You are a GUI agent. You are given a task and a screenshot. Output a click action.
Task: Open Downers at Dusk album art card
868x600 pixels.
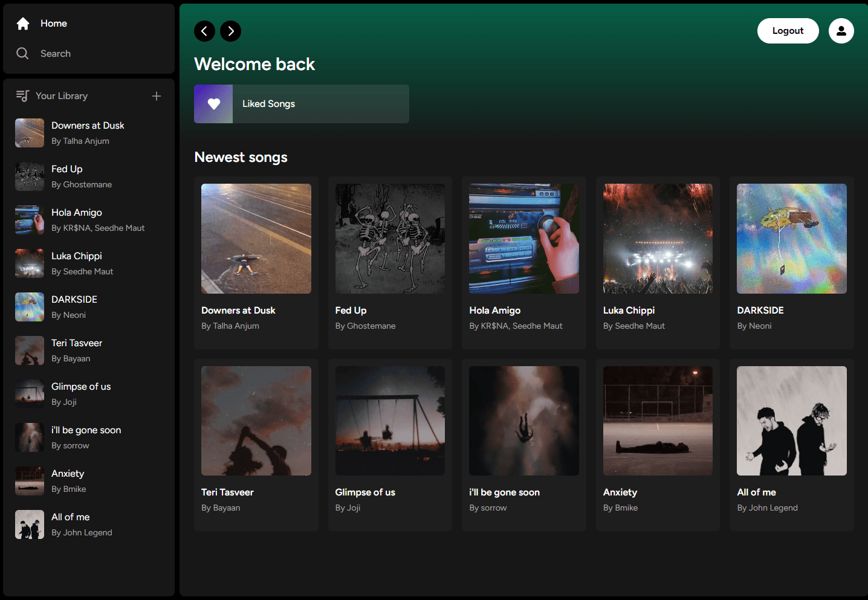(256, 239)
